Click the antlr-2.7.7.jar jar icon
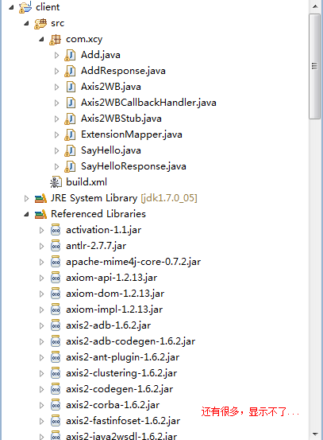Image resolution: width=323 pixels, height=440 pixels. [56, 246]
